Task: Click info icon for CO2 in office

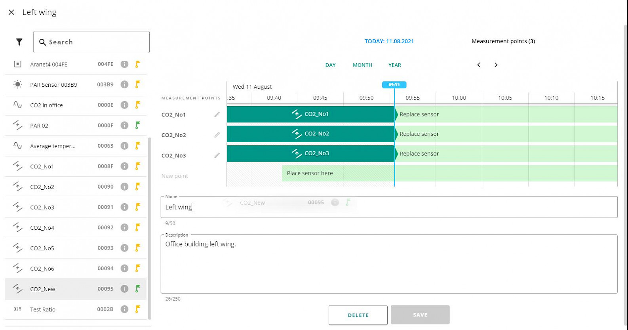Action: pos(124,105)
